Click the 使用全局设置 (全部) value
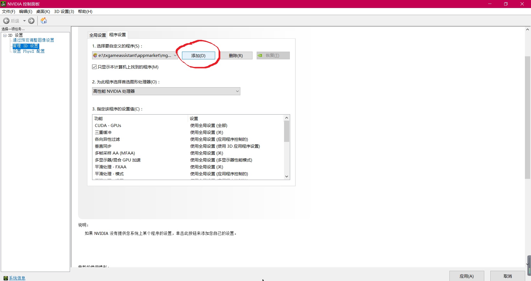 click(x=209, y=126)
